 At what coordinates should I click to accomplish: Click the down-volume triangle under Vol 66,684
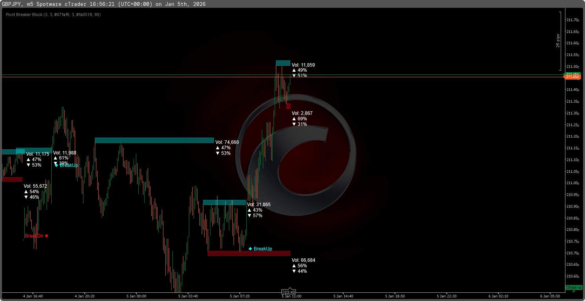295,271
